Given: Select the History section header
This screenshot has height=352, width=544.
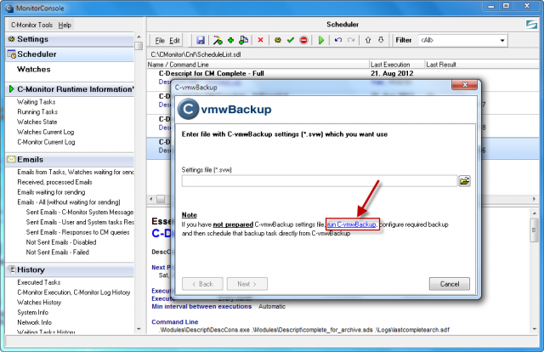Looking at the screenshot, I should pyautogui.click(x=70, y=270).
